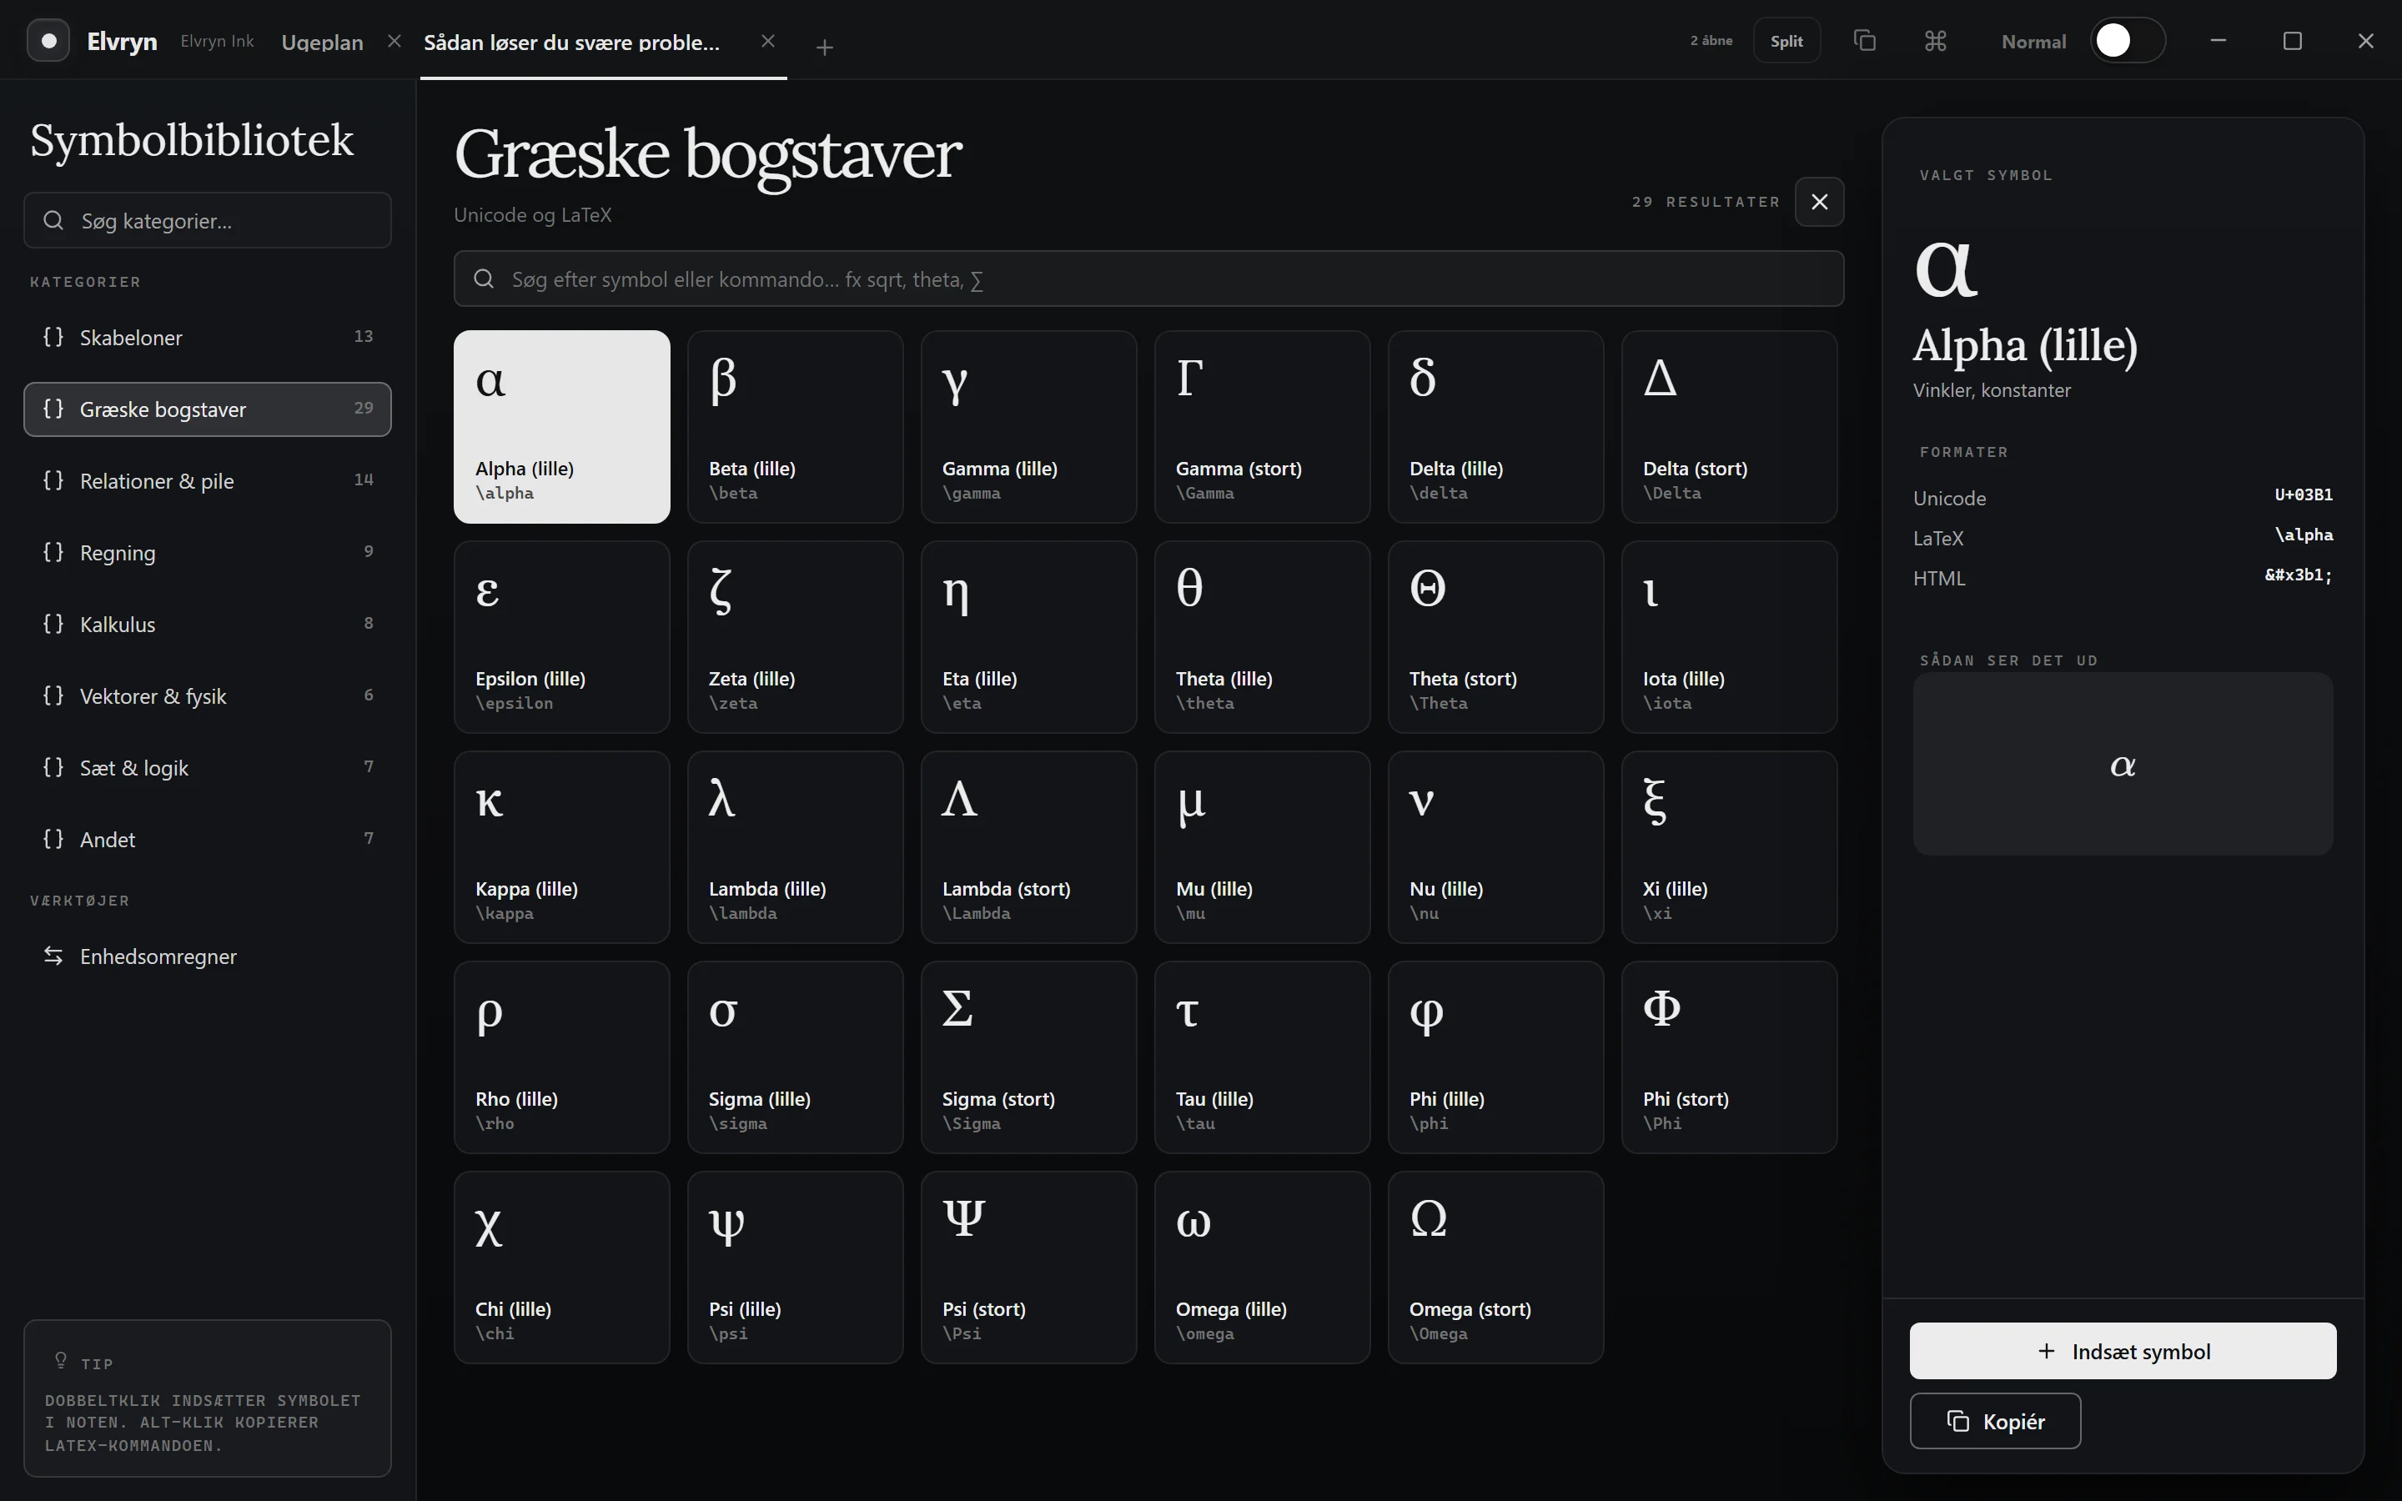
Task: Open a new tab with the plus icon
Action: coord(824,47)
